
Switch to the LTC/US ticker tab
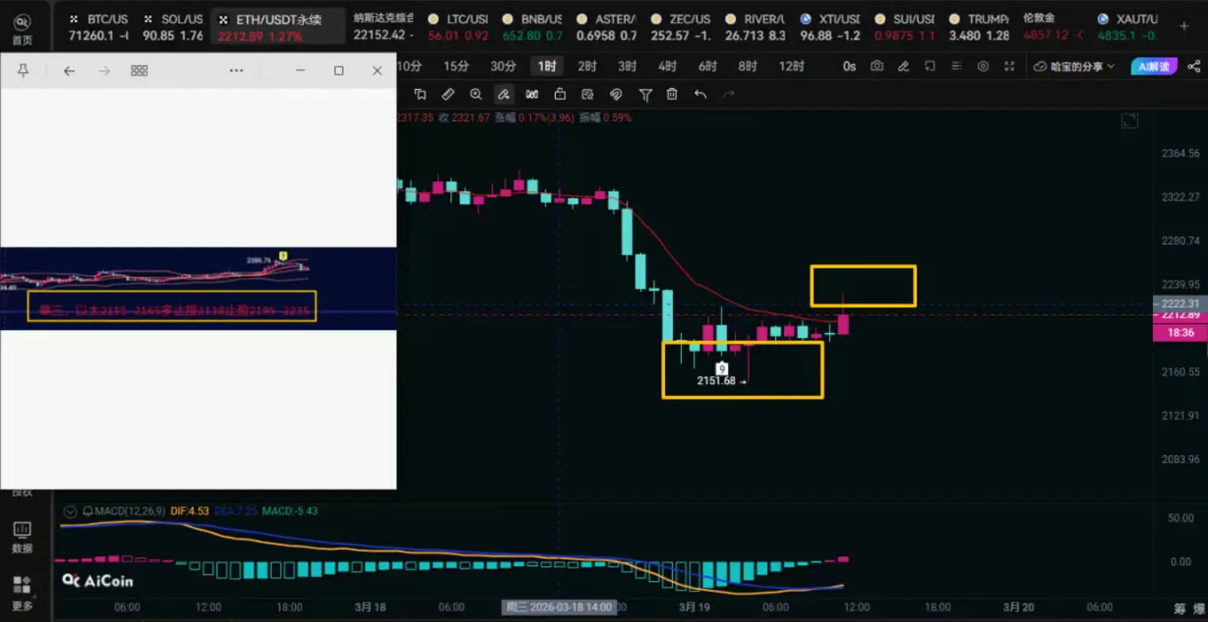click(458, 27)
